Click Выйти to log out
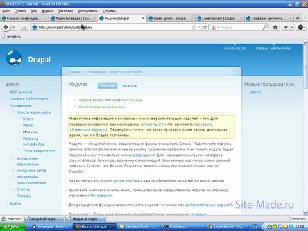 pyautogui.click(x=15, y=203)
